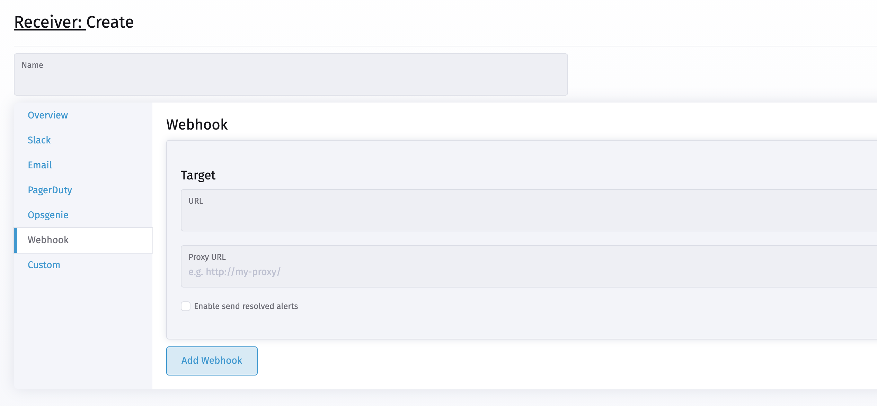This screenshot has height=406, width=877.
Task: Open the underlined Receiver heading link
Action: pyautogui.click(x=49, y=22)
